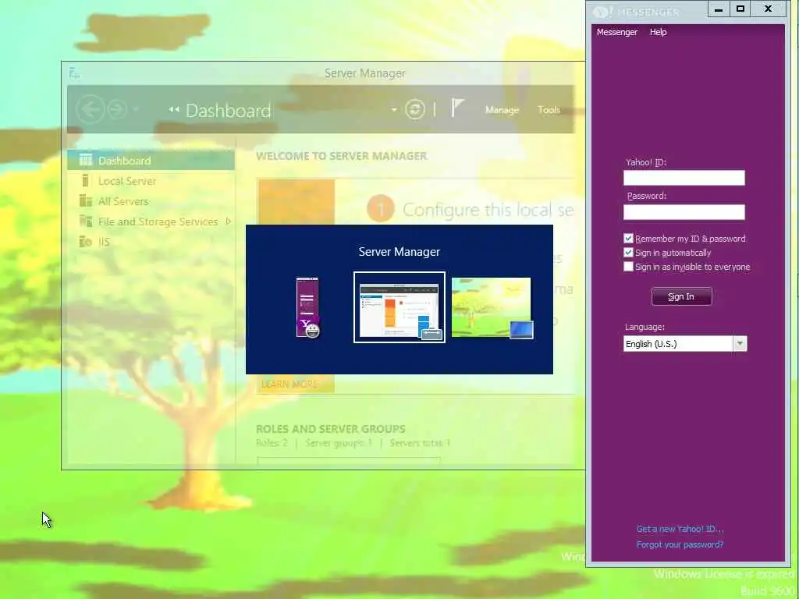Click the Yahoo Messenger logo in title bar
This screenshot has height=599, width=799.
(603, 11)
